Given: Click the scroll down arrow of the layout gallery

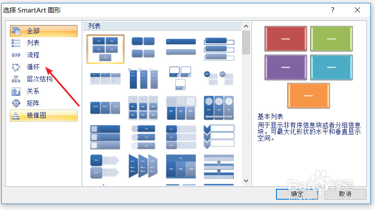Looking at the screenshot, I should tap(246, 181).
